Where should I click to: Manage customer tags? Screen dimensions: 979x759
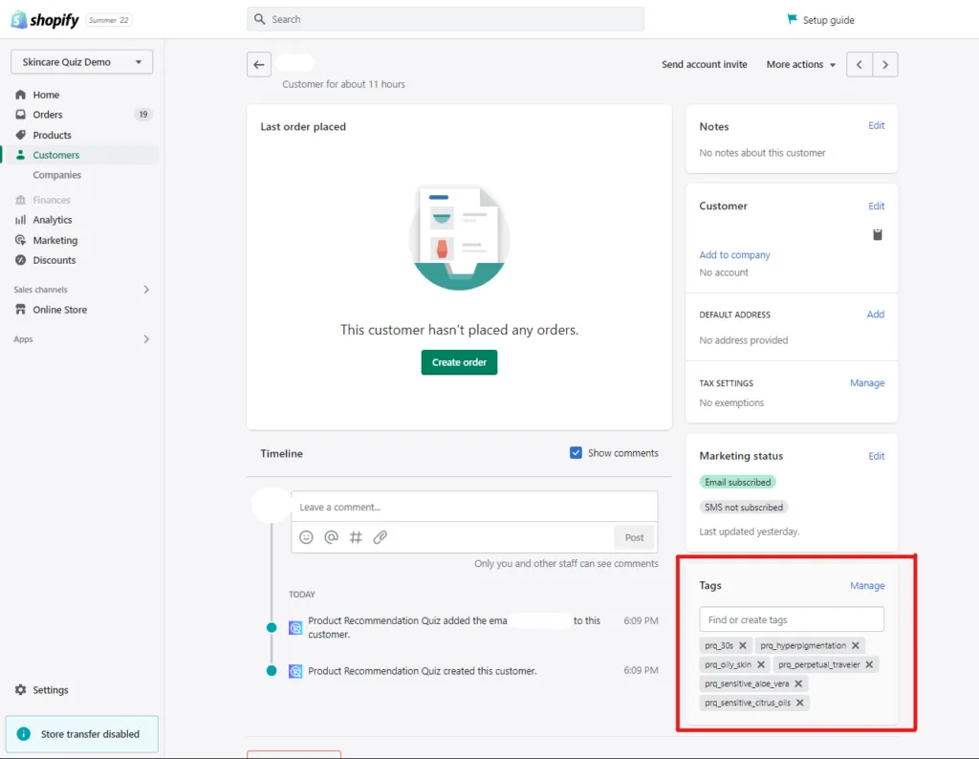tap(866, 585)
